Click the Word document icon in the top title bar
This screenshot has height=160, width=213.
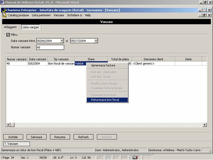pyautogui.click(x=2, y=2)
